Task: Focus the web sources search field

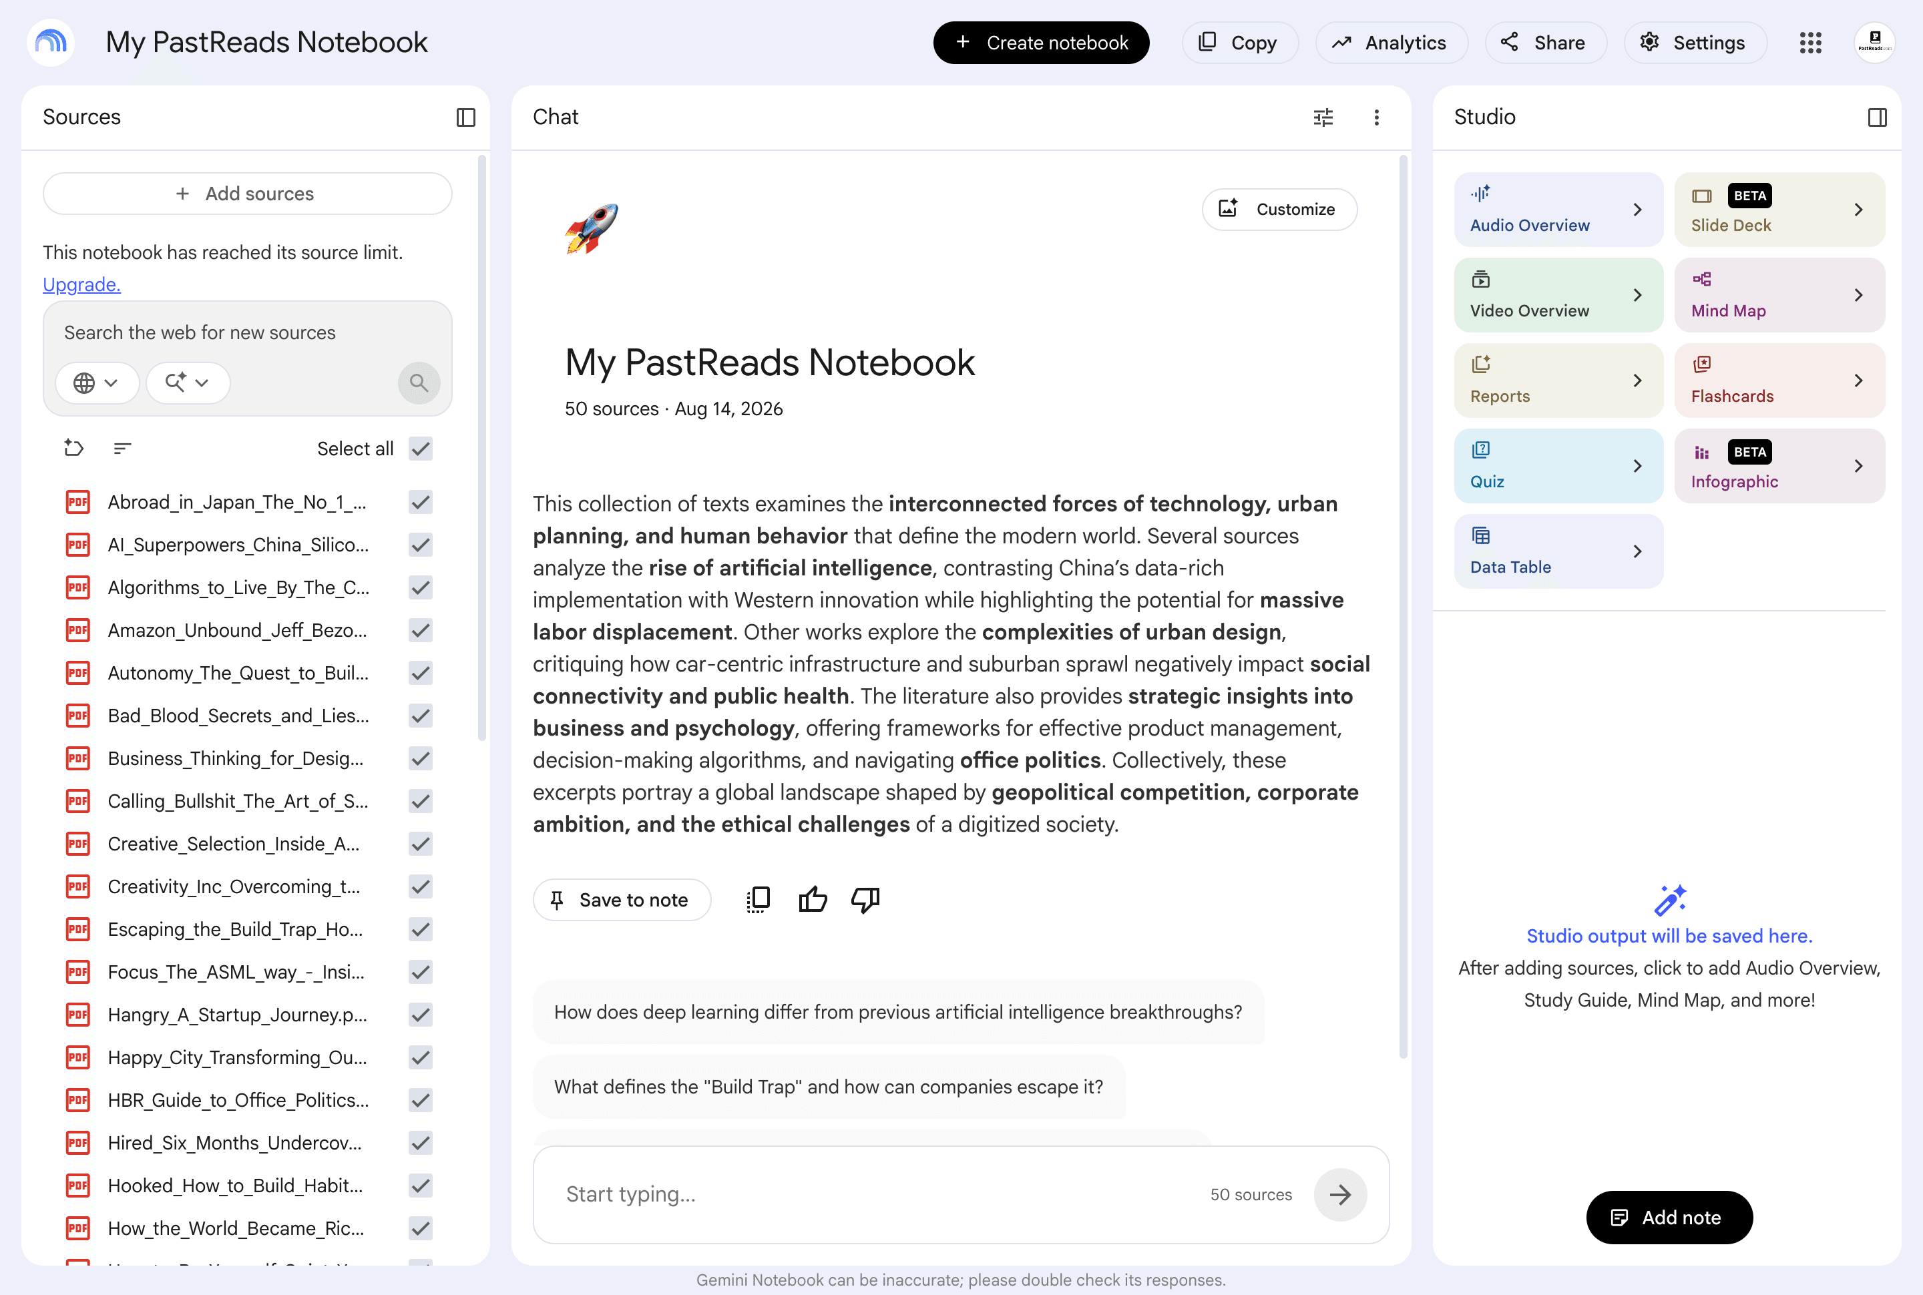Action: tap(247, 332)
